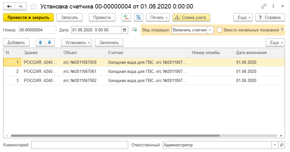Image resolution: width=290 pixels, height=152 pixels.
Task: Enable Ввести начальные показания checkbox
Action: [x=220, y=30]
